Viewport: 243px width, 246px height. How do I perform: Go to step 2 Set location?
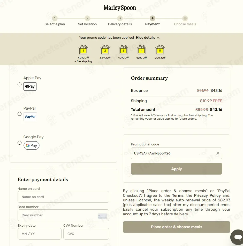click(x=87, y=21)
